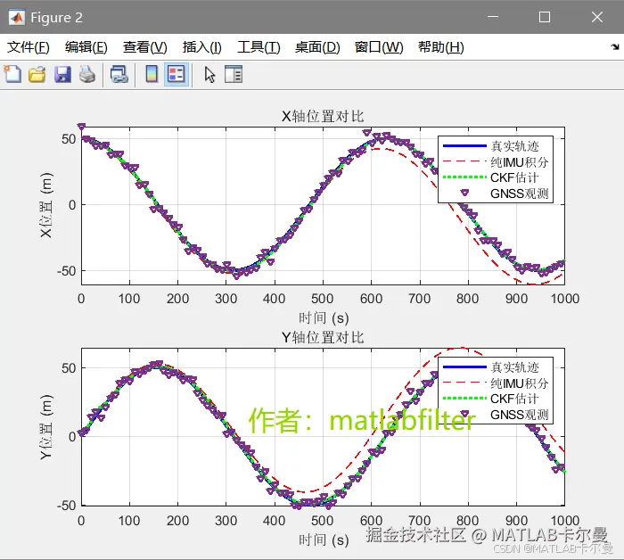Toggle the Insert Legend toolbar button
This screenshot has height=560, width=624.
click(x=177, y=74)
